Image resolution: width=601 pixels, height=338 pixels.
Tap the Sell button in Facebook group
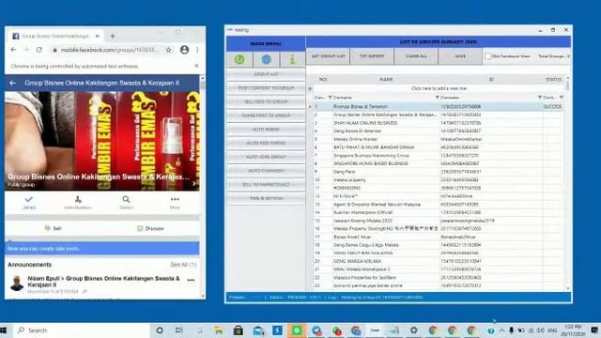pyautogui.click(x=54, y=228)
